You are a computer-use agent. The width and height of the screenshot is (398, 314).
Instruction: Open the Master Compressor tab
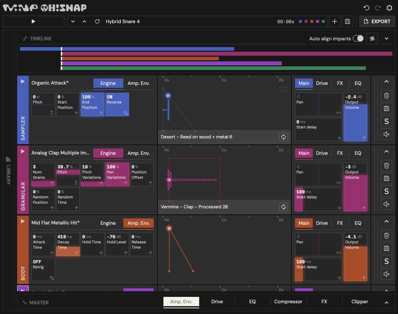[x=288, y=302]
